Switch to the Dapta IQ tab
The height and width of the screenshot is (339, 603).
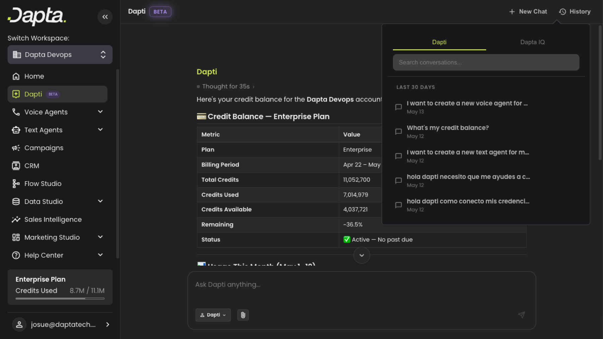coord(532,42)
